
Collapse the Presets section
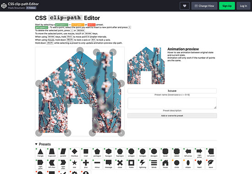click(x=43, y=144)
